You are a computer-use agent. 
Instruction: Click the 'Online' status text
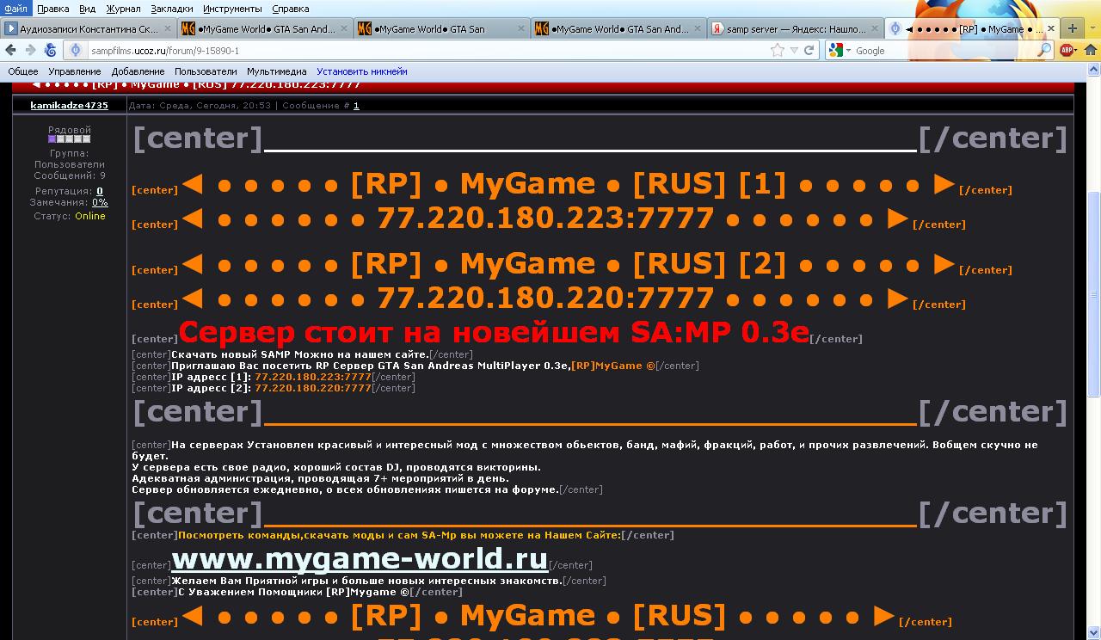click(x=90, y=216)
